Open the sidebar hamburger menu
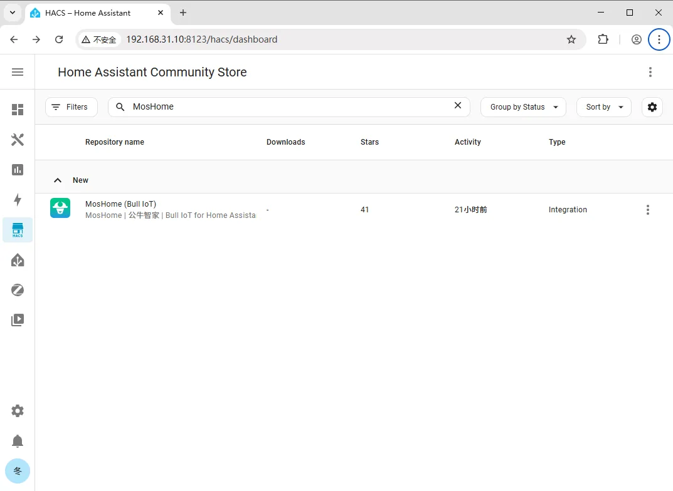 tap(18, 72)
